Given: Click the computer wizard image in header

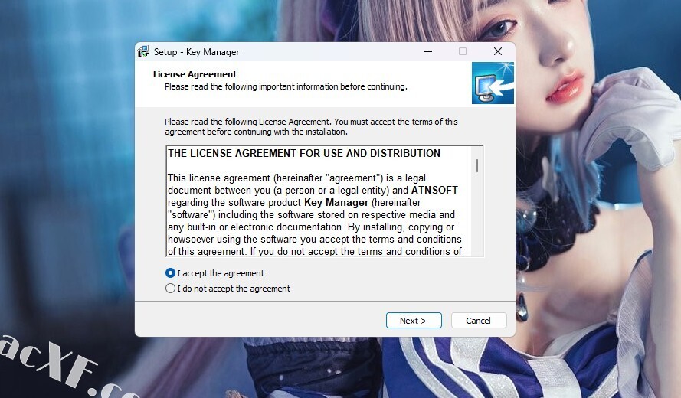Looking at the screenshot, I should click(x=493, y=83).
